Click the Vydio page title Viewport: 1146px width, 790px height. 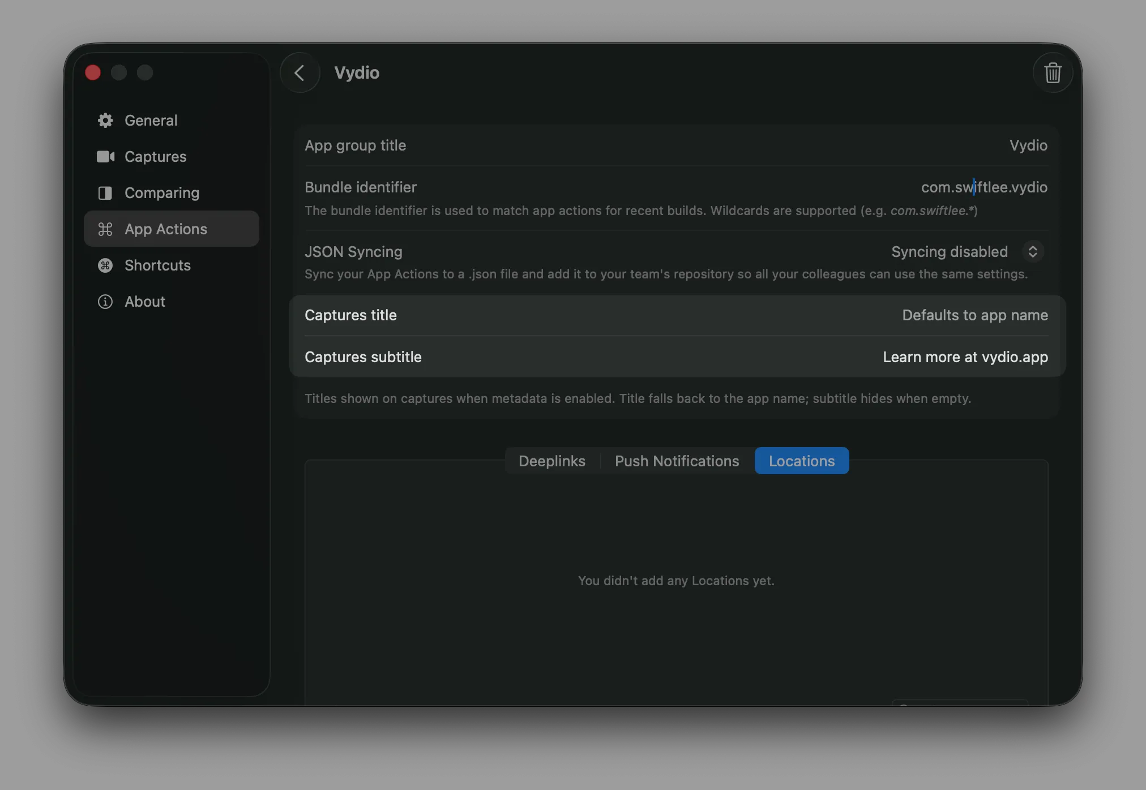click(357, 72)
